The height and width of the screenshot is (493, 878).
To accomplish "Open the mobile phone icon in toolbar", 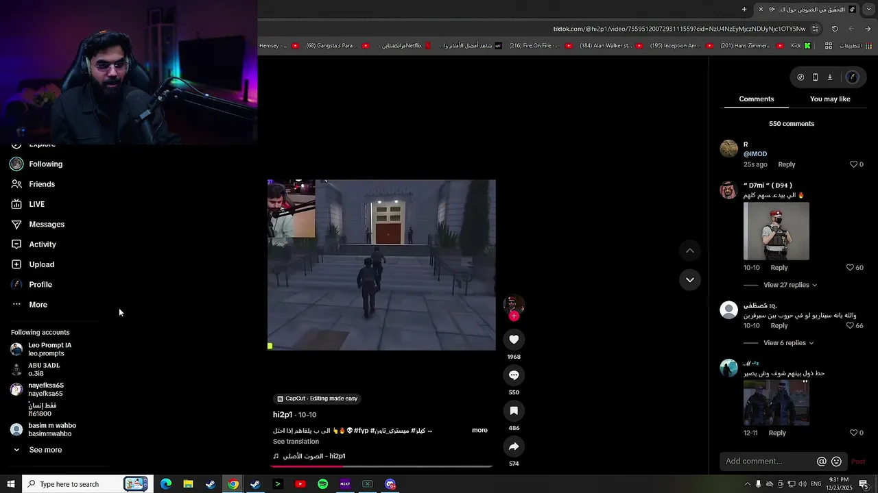I will 815,77.
